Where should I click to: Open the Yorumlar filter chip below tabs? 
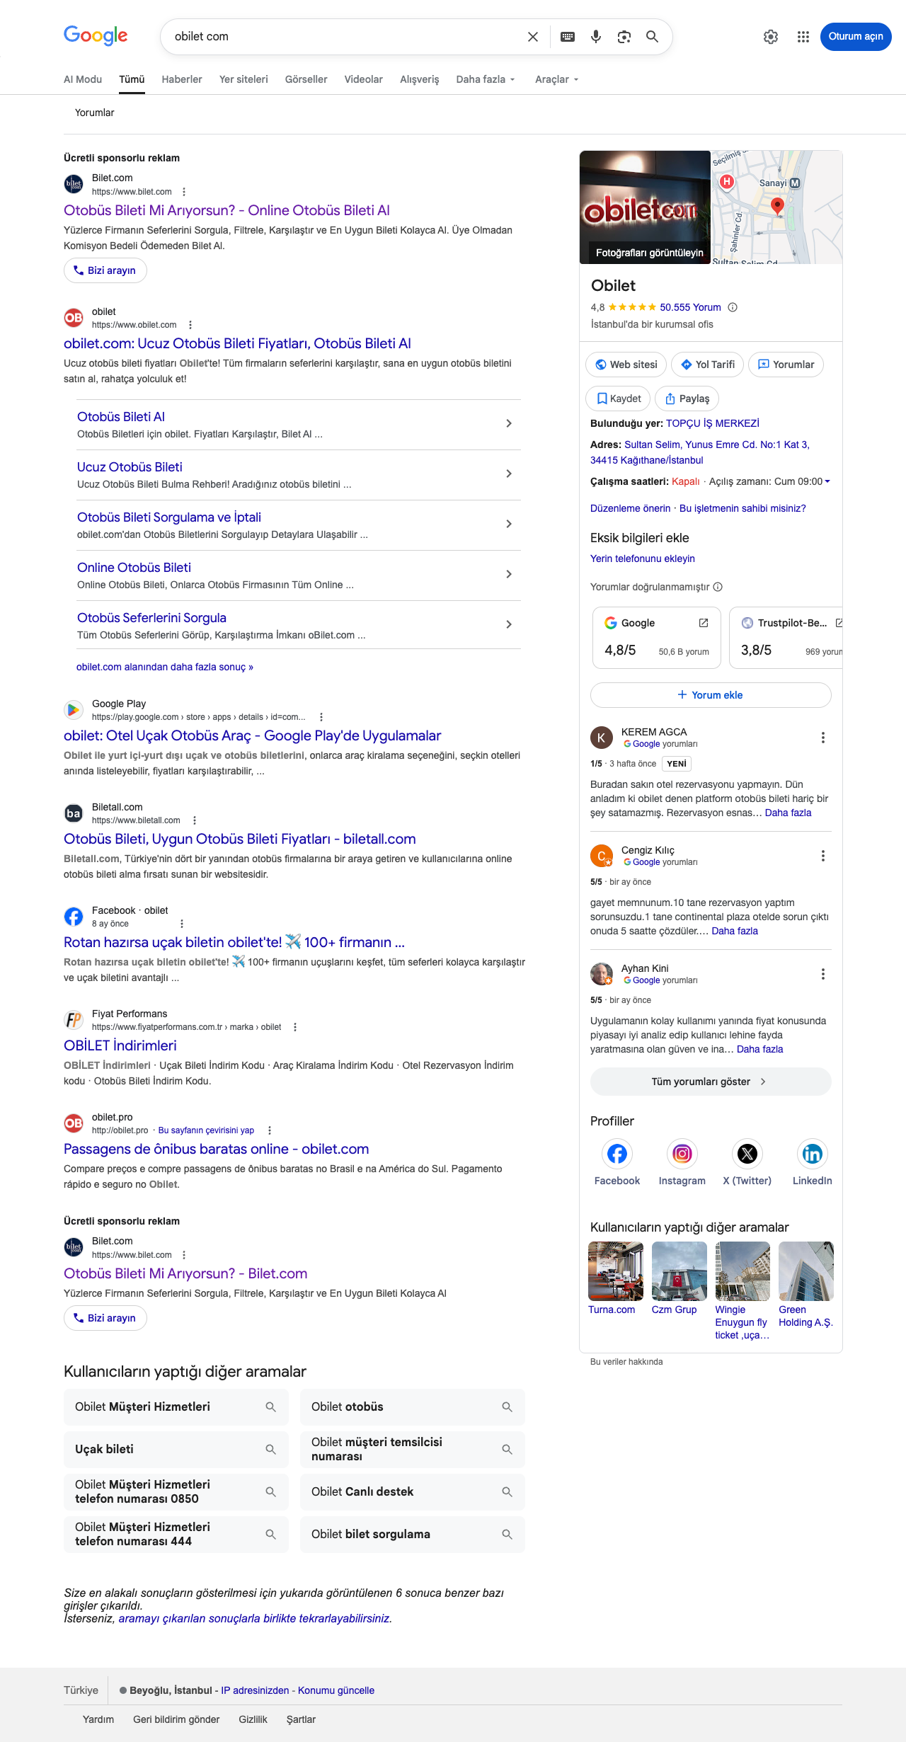95,113
